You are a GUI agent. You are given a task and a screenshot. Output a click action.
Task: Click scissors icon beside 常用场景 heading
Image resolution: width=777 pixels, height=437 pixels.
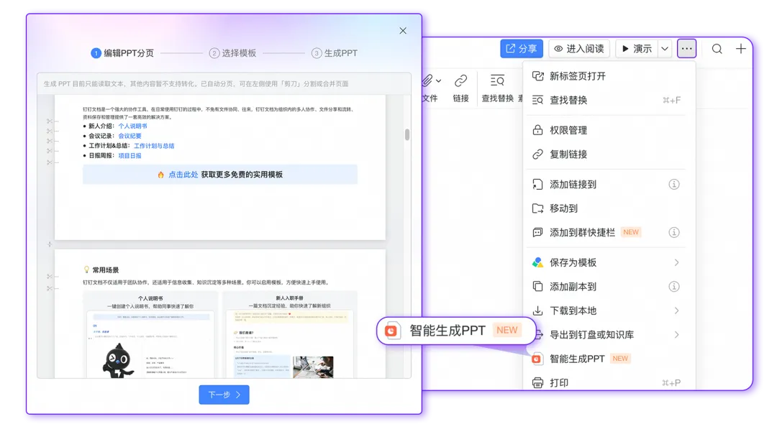tap(50, 277)
